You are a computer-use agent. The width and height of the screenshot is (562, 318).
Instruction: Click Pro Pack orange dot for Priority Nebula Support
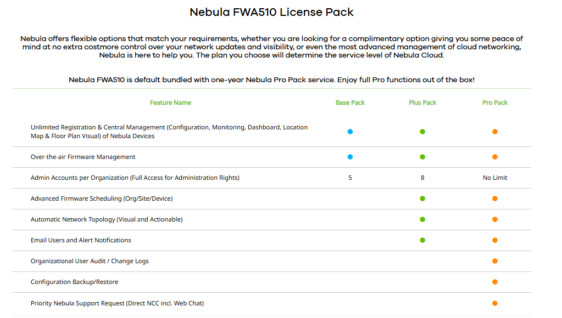coord(495,303)
